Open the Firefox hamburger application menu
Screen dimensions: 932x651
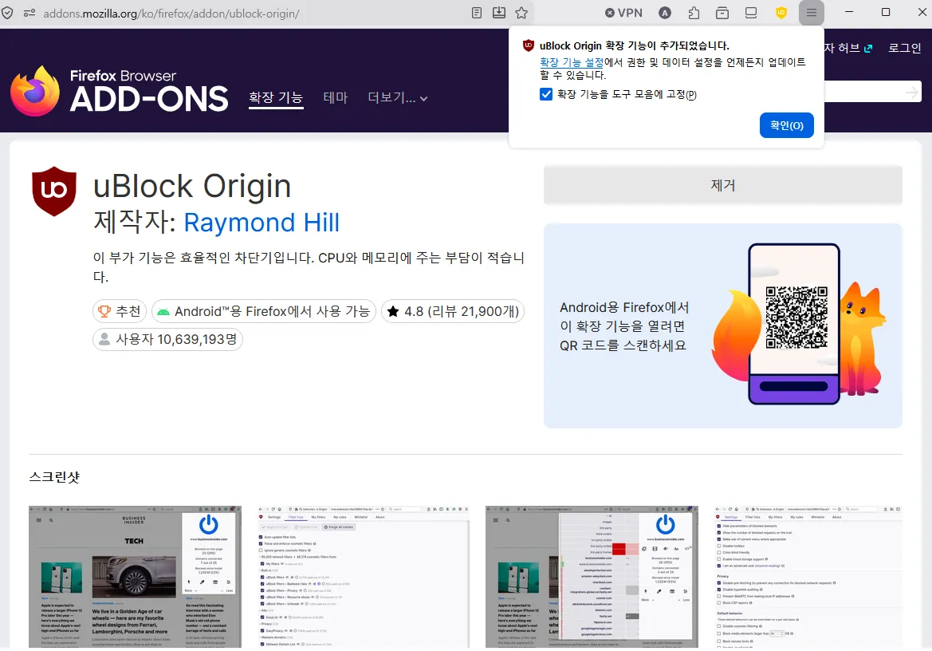click(x=812, y=13)
